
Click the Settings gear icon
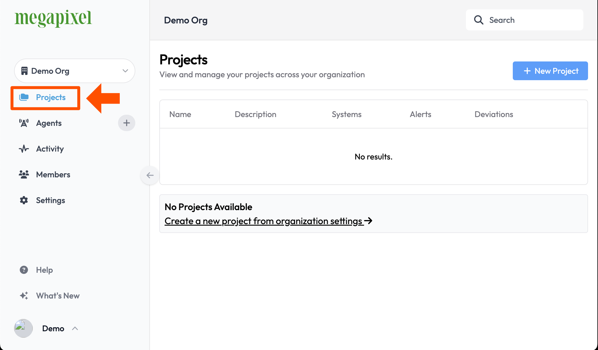pyautogui.click(x=24, y=200)
